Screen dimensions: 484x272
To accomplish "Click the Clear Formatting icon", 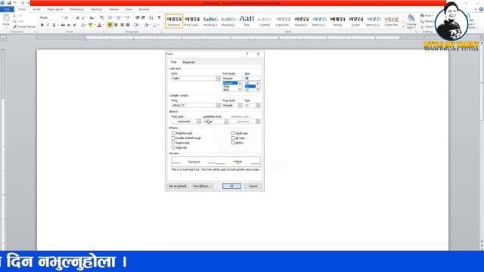I will pos(102,18).
